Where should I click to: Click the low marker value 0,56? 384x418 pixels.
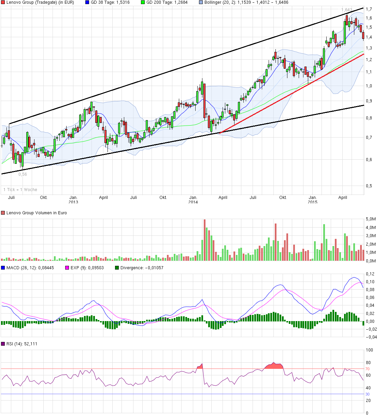pyautogui.click(x=23, y=174)
